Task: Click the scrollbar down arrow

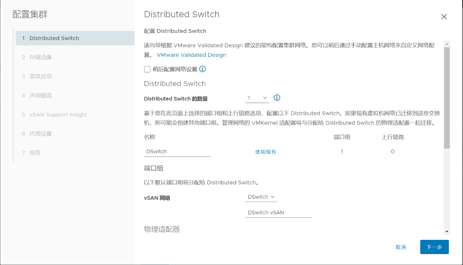Action: pyautogui.click(x=447, y=232)
